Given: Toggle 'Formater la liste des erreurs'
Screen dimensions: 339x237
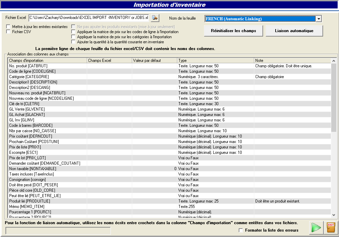Looking at the screenshot, I should click(x=241, y=230).
